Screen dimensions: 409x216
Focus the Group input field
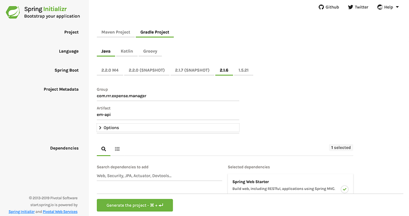[168, 96]
